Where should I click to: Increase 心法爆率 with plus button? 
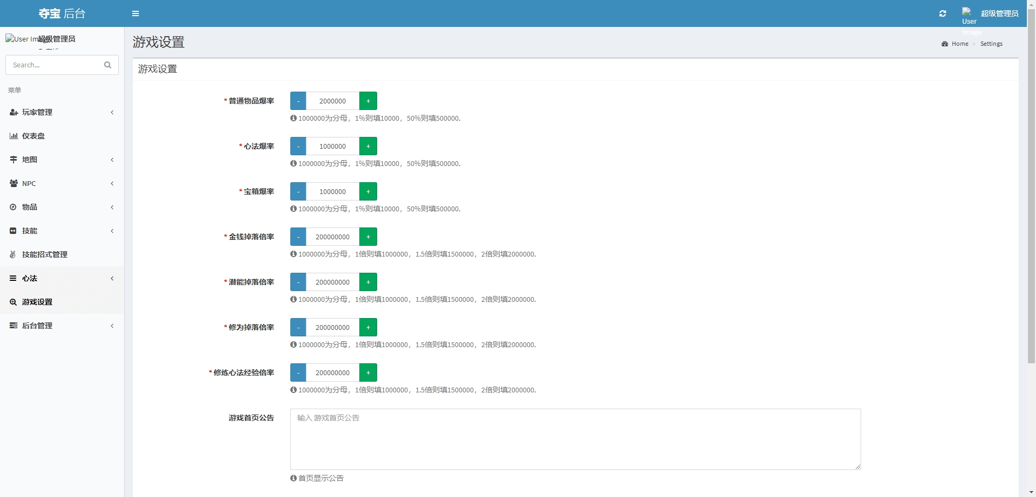point(368,146)
